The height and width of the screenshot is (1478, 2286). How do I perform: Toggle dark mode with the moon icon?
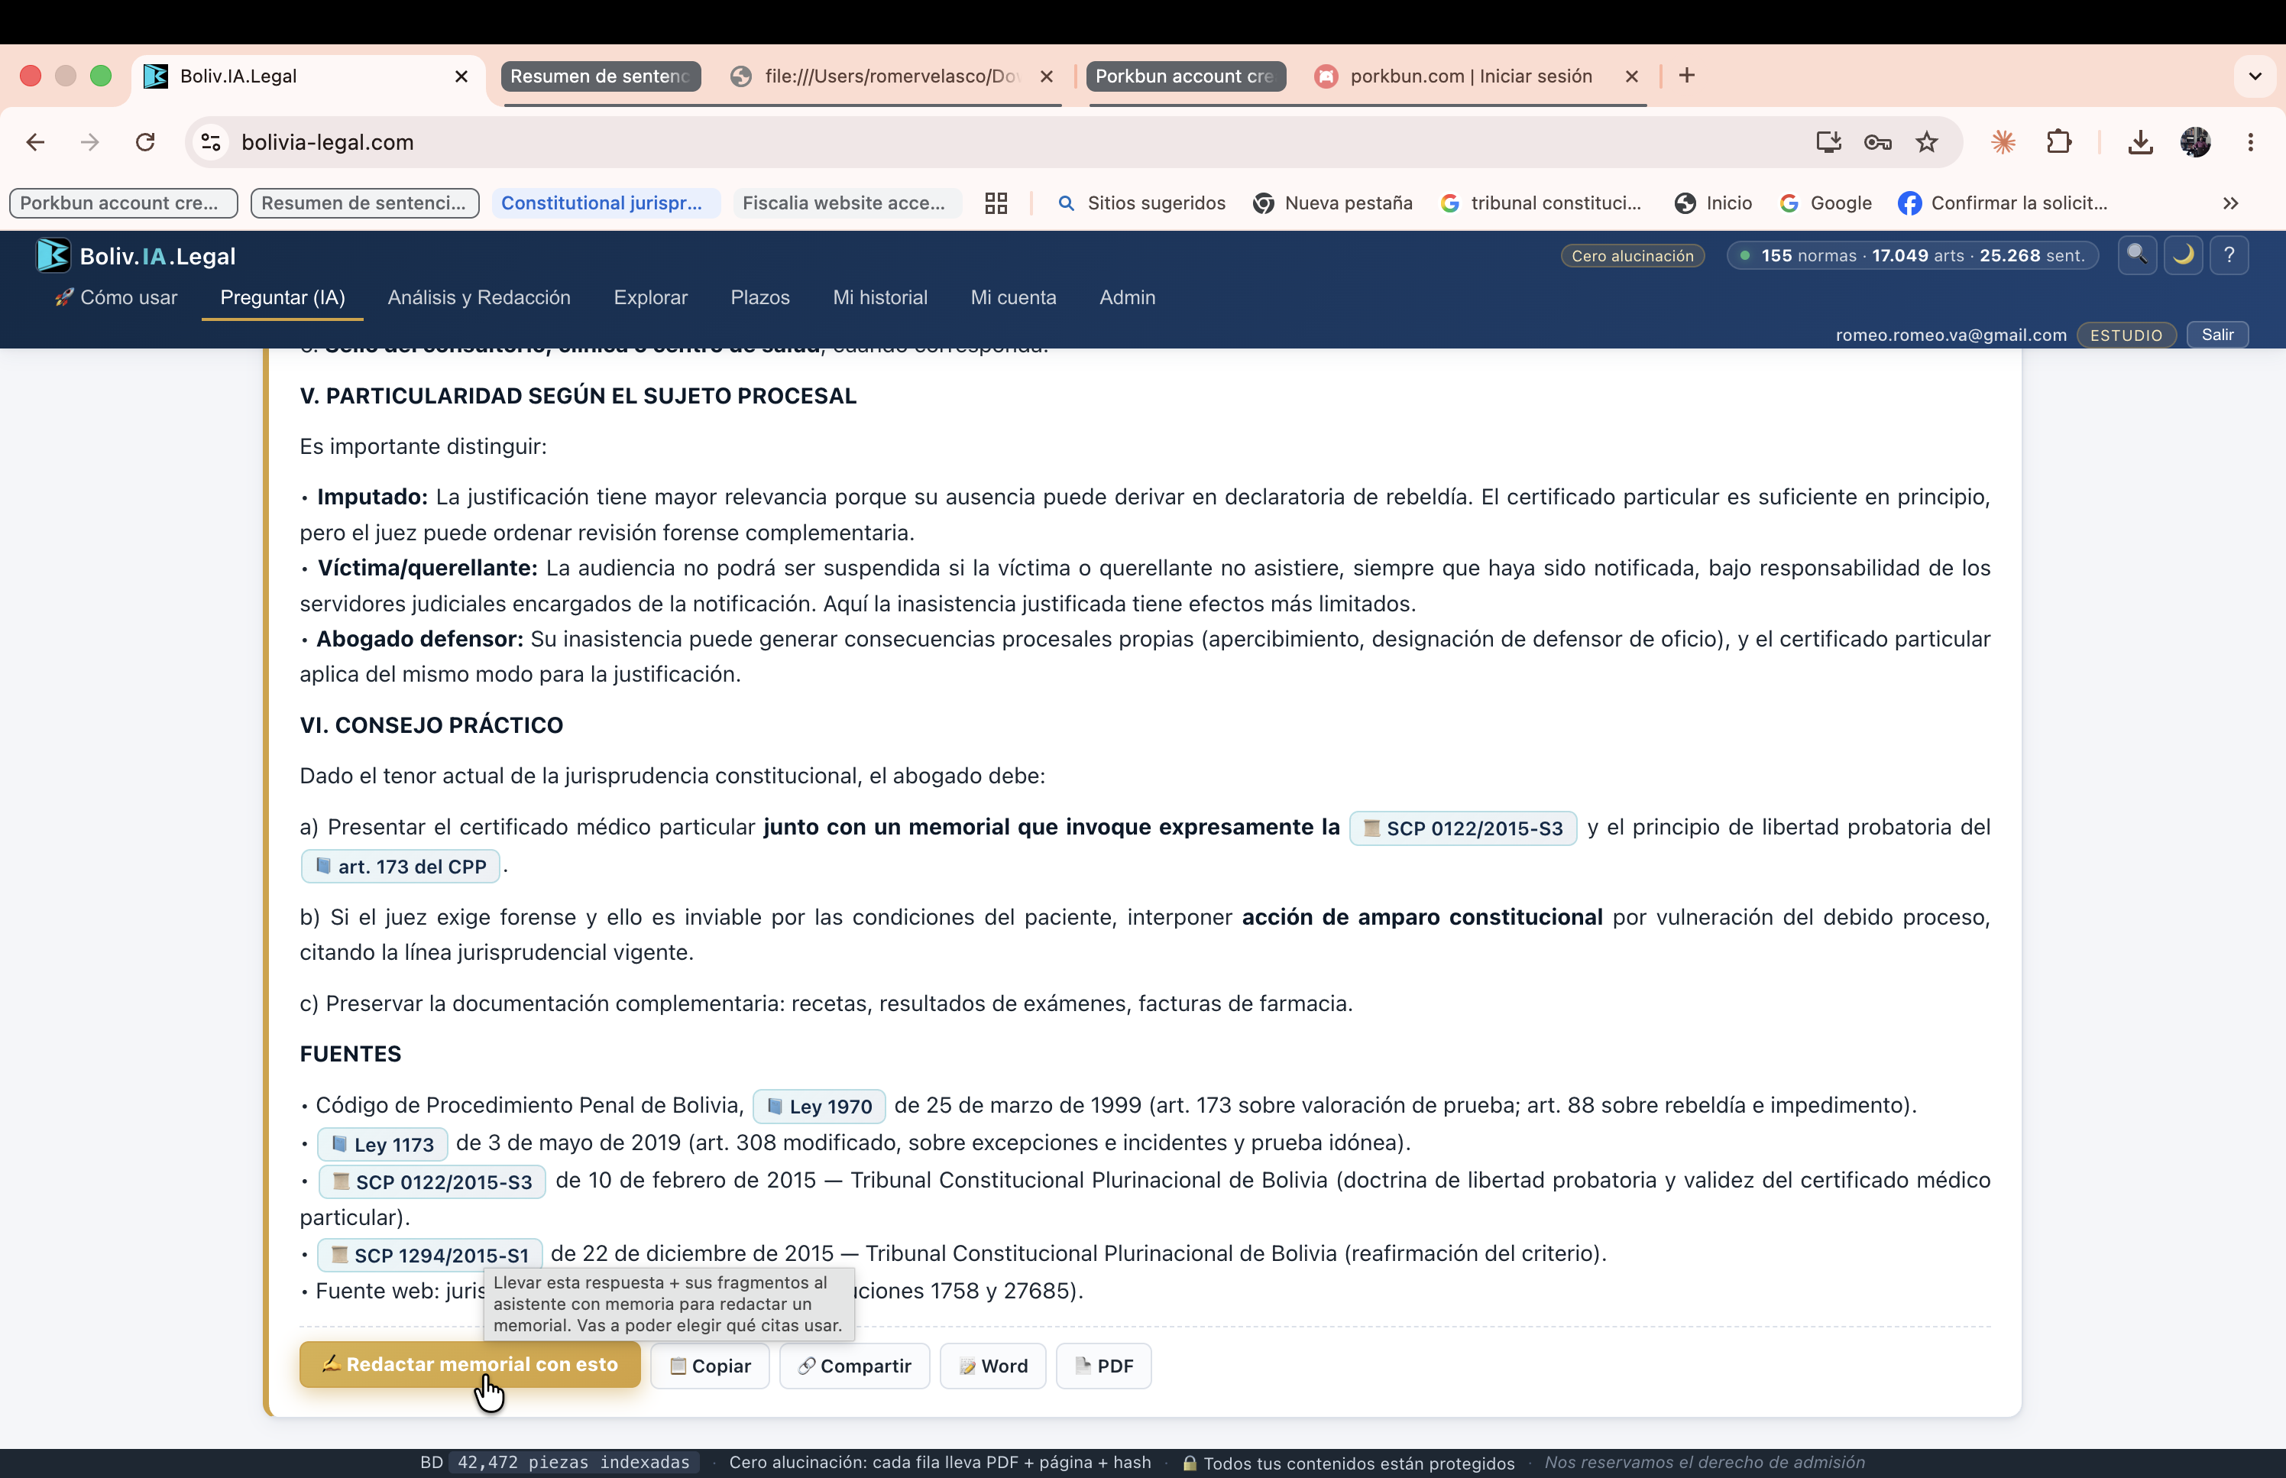tap(2184, 254)
